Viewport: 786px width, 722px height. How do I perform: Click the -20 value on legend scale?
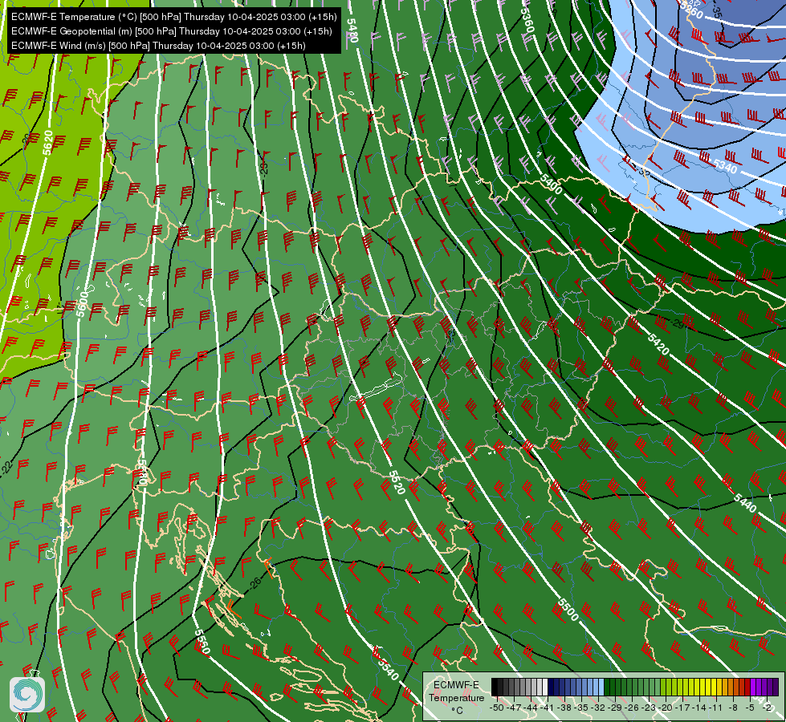[x=666, y=708]
